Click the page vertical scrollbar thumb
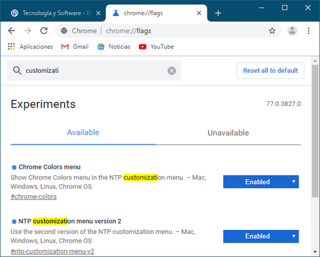Screen dimensions: 320x257 pyautogui.click(x=315, y=131)
